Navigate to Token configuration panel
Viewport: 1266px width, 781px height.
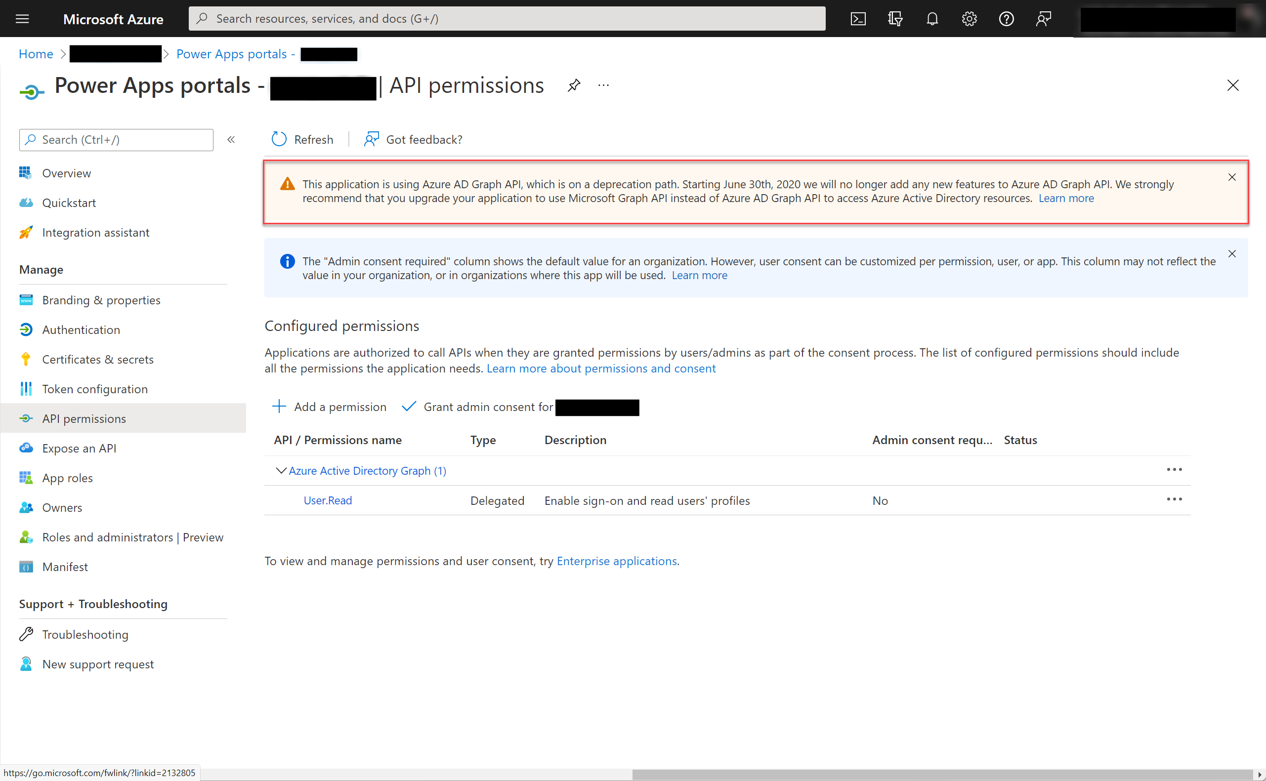tap(95, 388)
